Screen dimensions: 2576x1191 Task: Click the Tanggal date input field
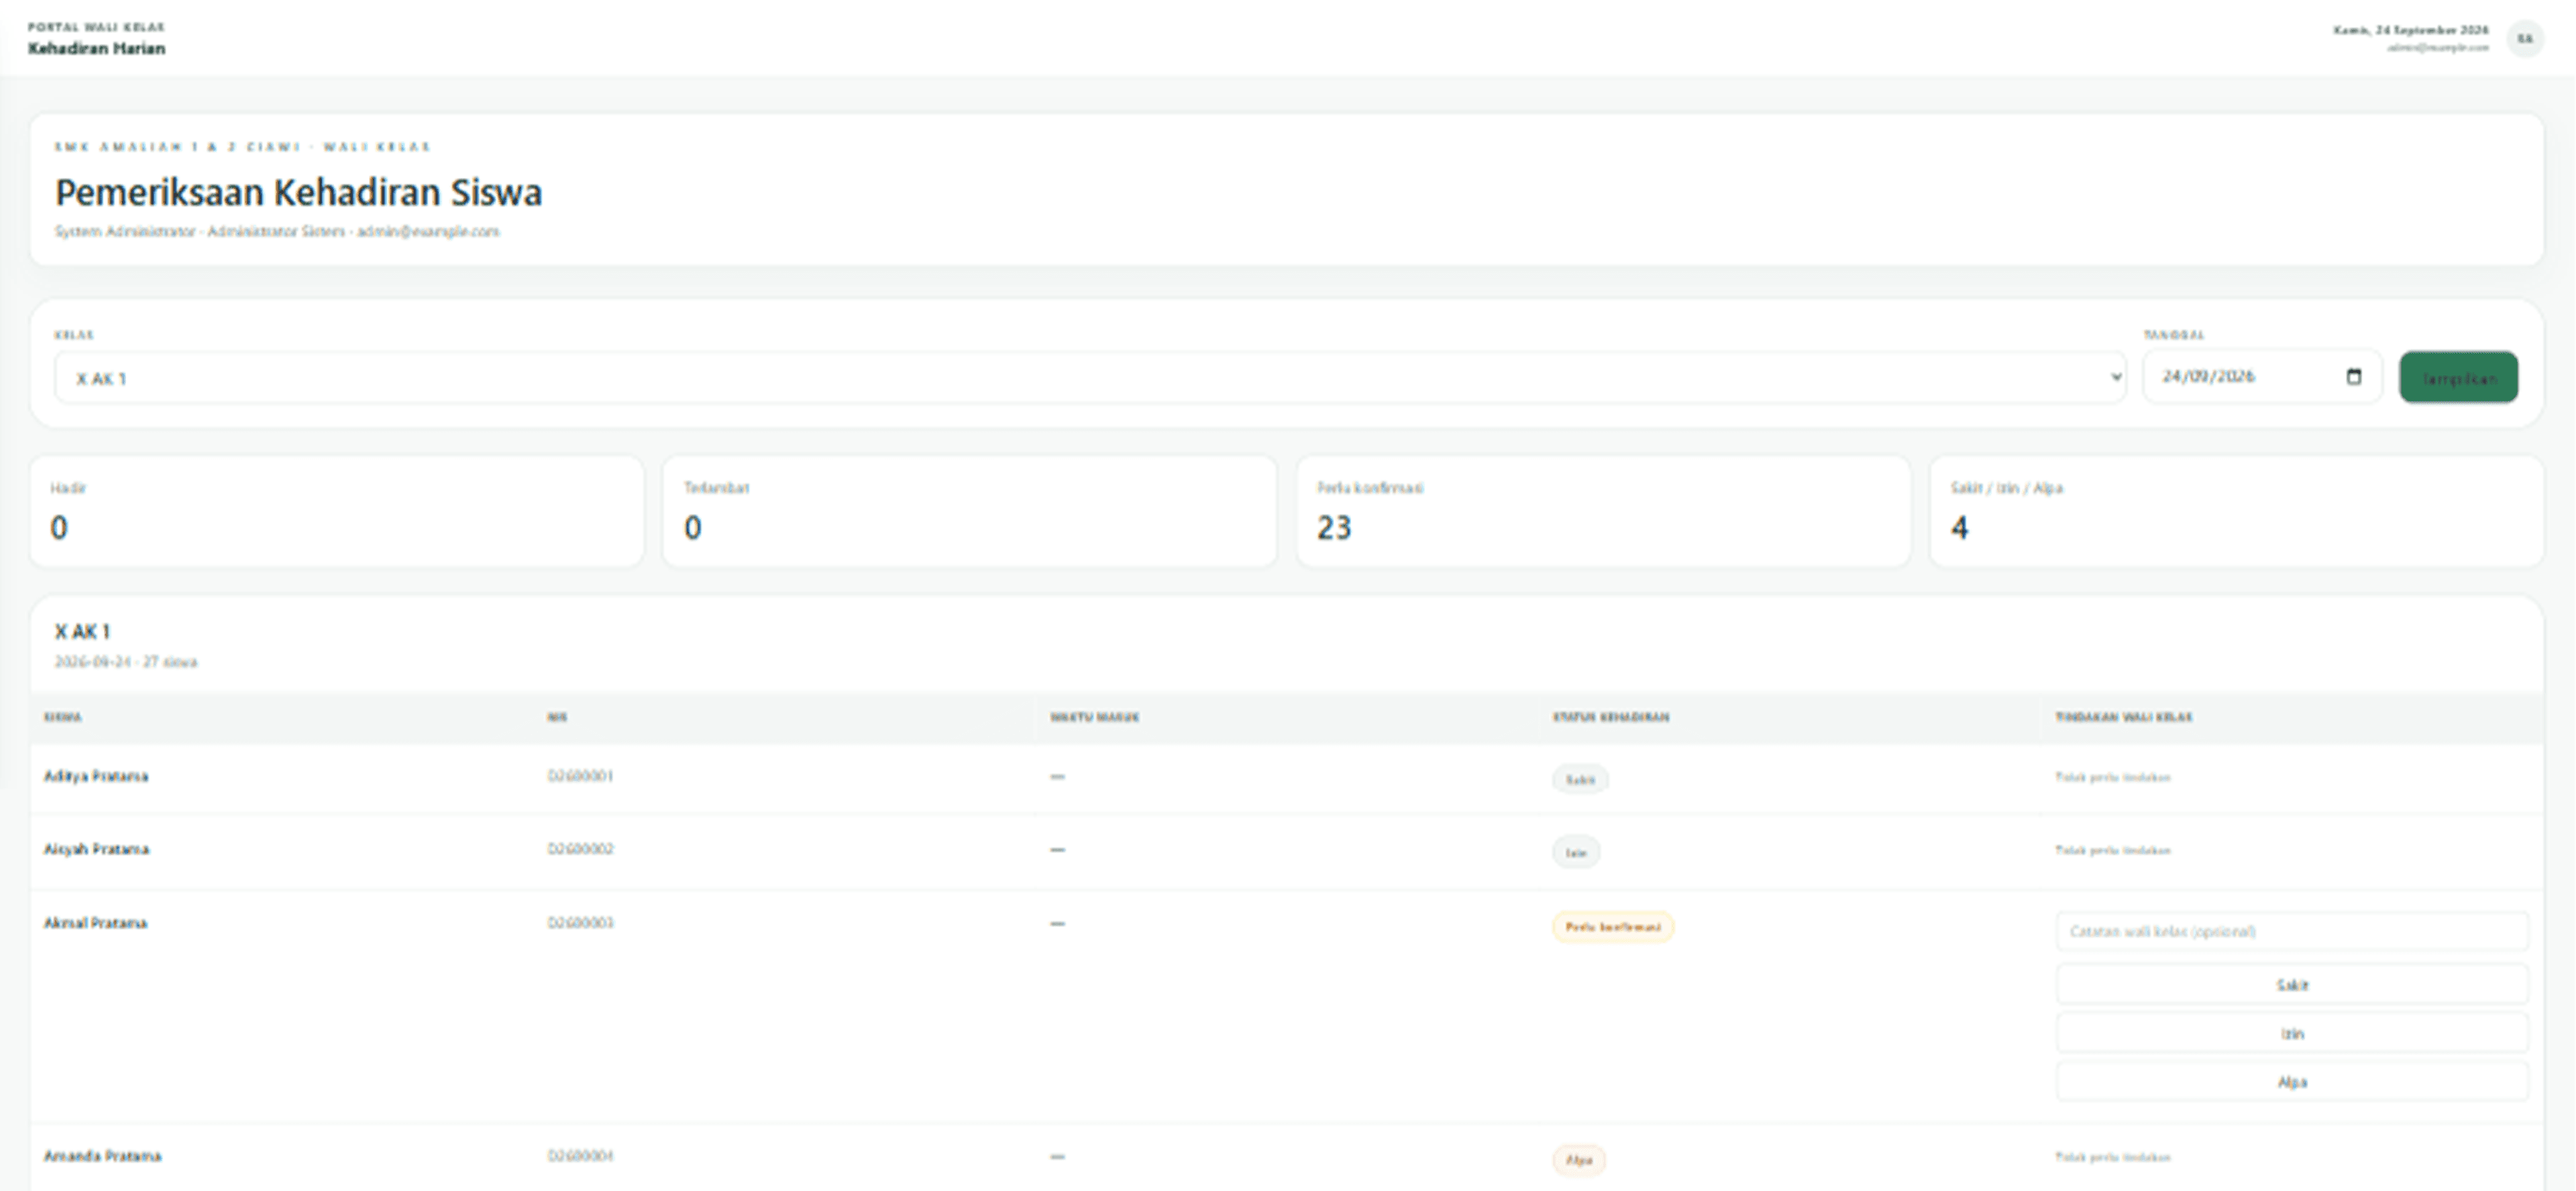pos(2262,377)
